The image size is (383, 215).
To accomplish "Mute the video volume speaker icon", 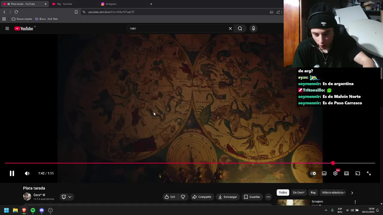I will click(27, 173).
